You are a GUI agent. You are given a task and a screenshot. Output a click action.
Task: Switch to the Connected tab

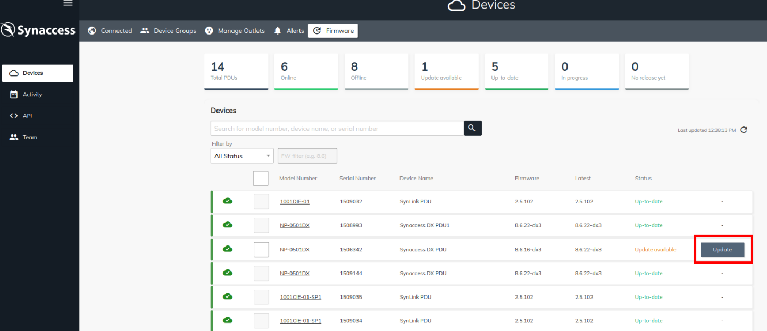click(110, 31)
